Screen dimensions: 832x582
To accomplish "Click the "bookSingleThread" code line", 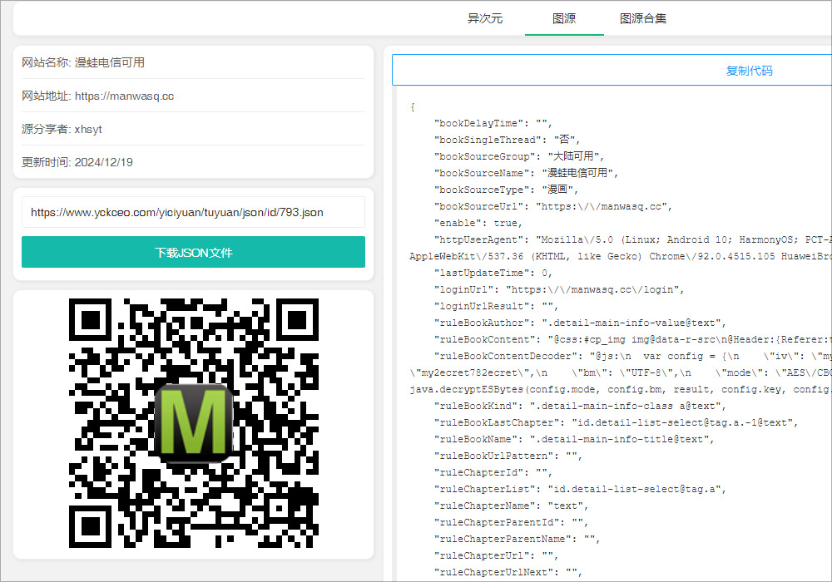I will [508, 140].
